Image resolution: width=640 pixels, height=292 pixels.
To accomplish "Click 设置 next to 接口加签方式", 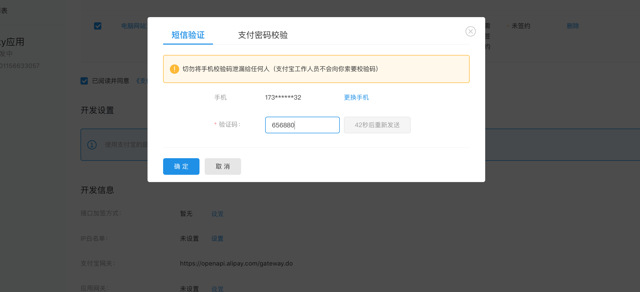I will tap(217, 214).
